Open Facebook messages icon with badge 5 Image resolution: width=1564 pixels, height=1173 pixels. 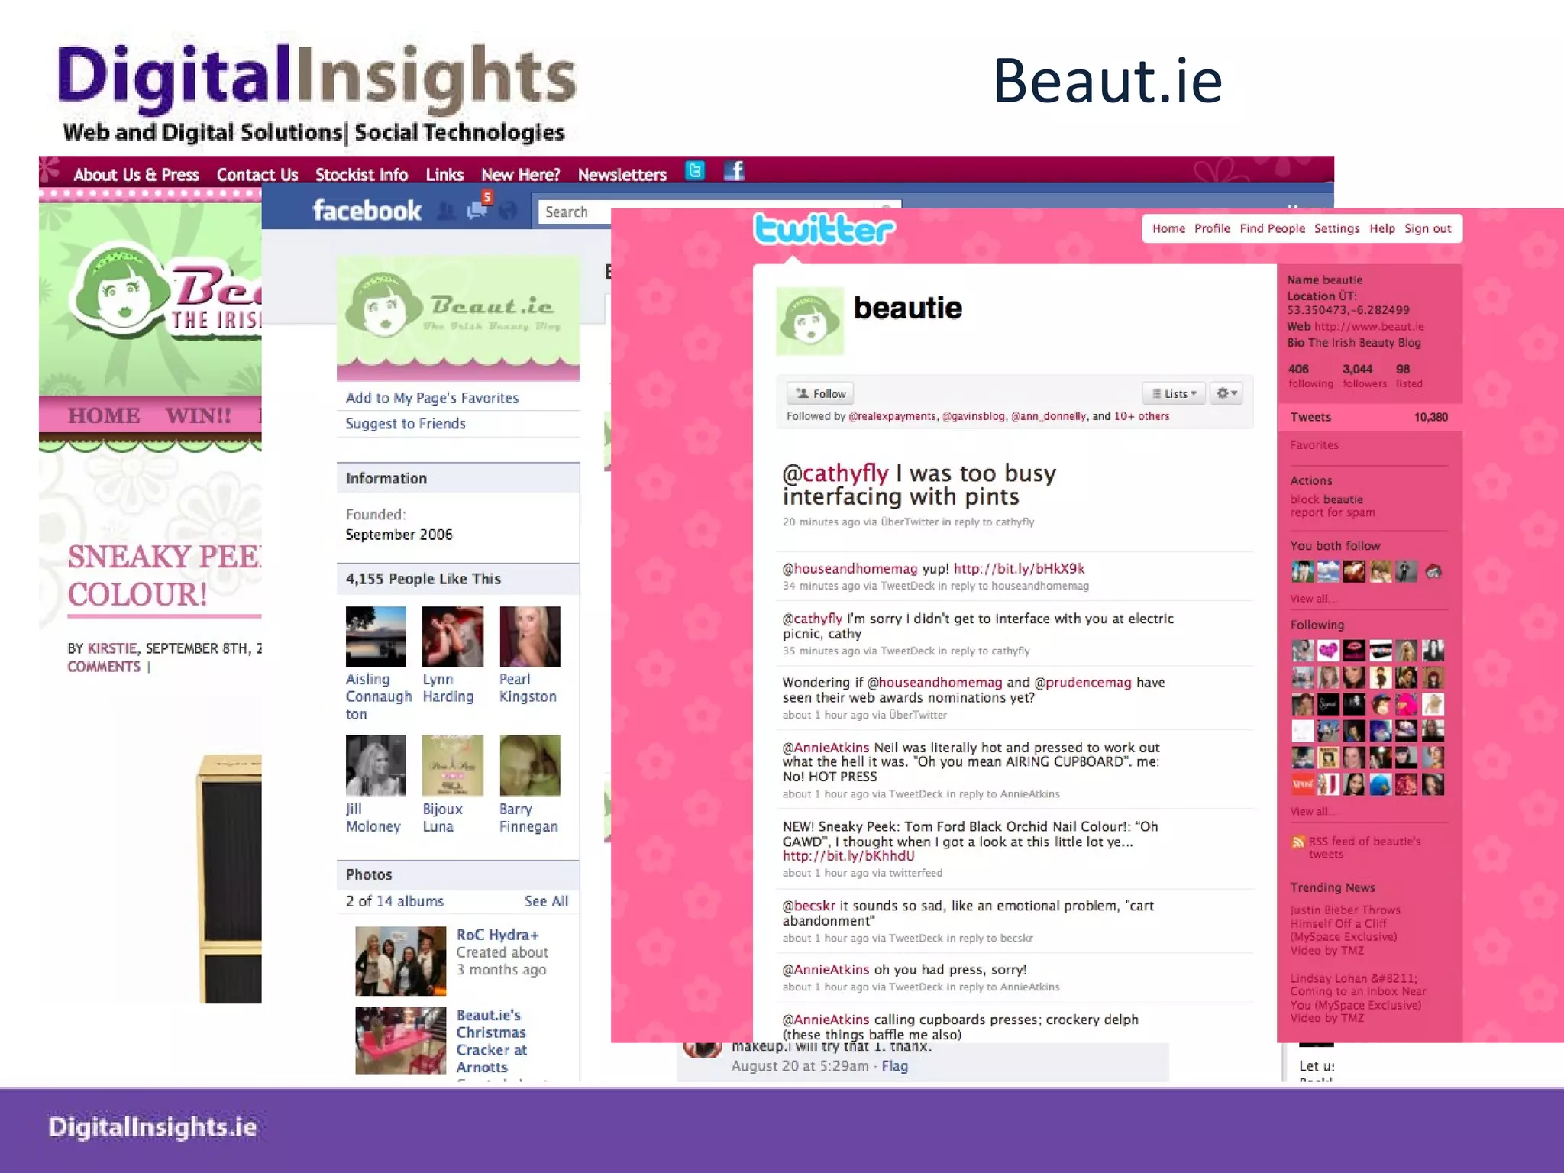click(x=478, y=208)
